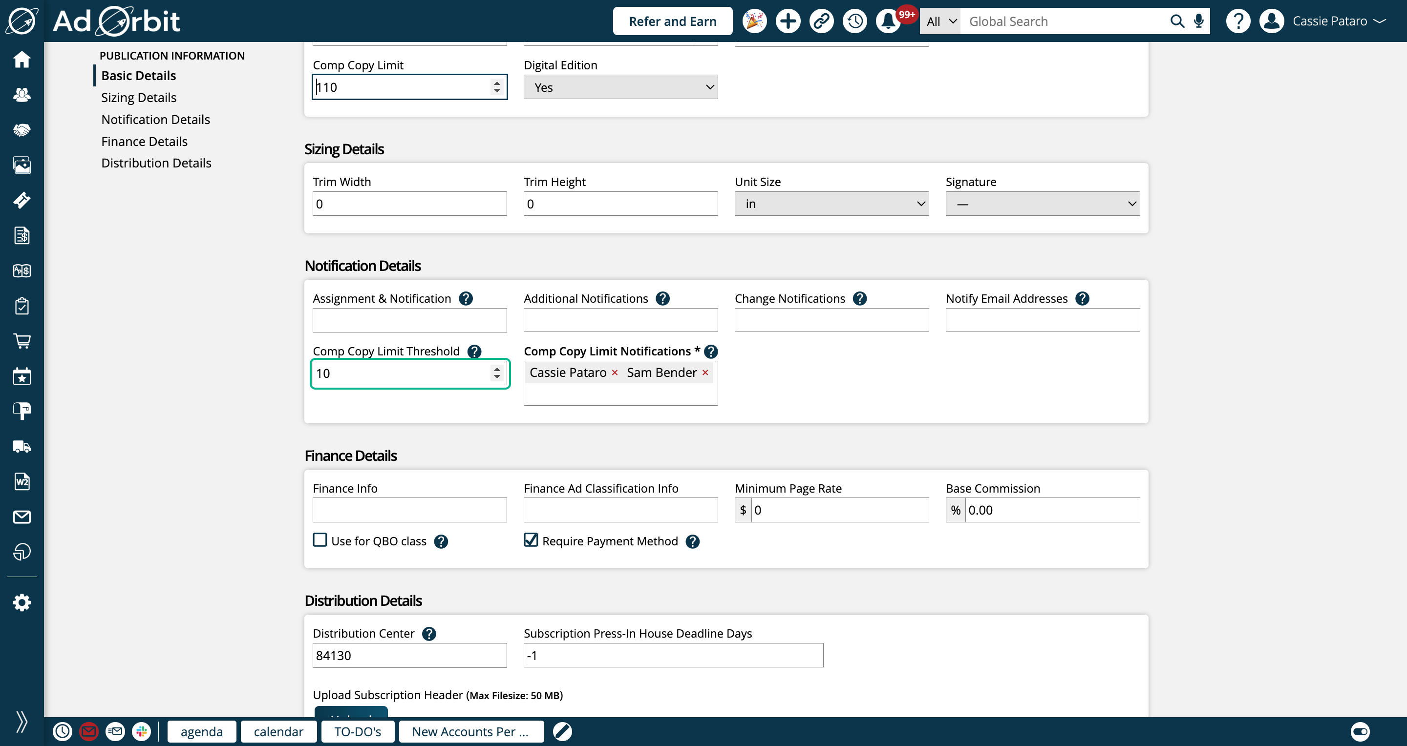Remove Sam Bender from comp copy notifications
Screen dimensions: 1407x746
[705, 372]
